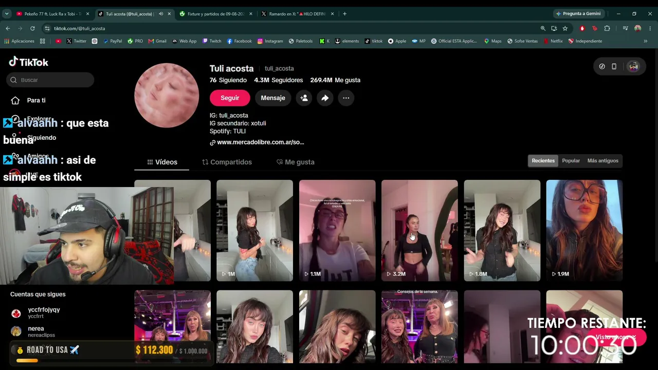
Task: Close the Fixture y partidos tab
Action: click(x=251, y=14)
